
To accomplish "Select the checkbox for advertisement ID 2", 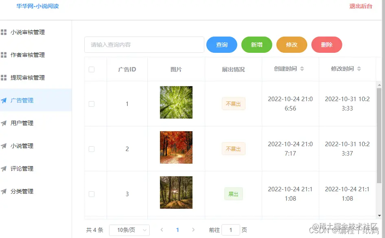I will [x=92, y=149].
